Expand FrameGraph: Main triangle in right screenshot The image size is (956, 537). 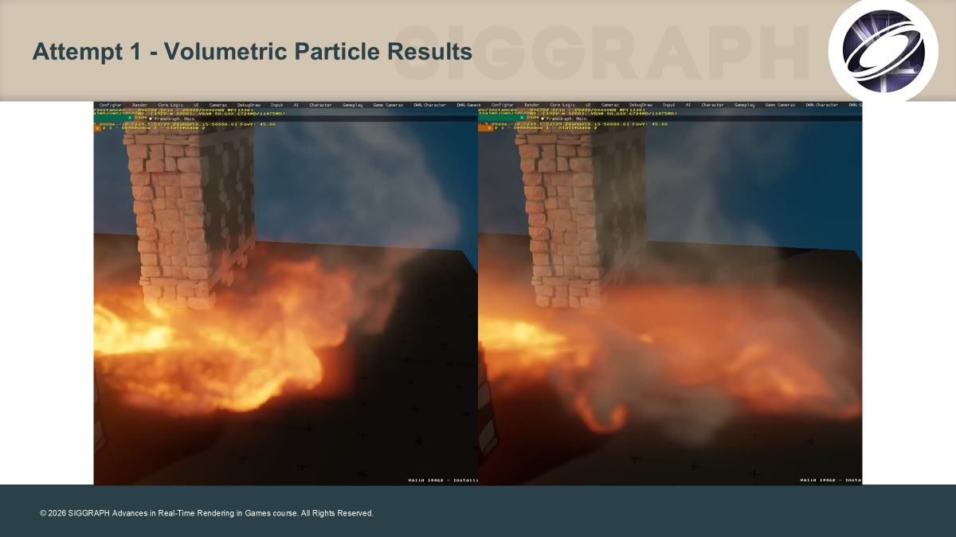[x=543, y=119]
